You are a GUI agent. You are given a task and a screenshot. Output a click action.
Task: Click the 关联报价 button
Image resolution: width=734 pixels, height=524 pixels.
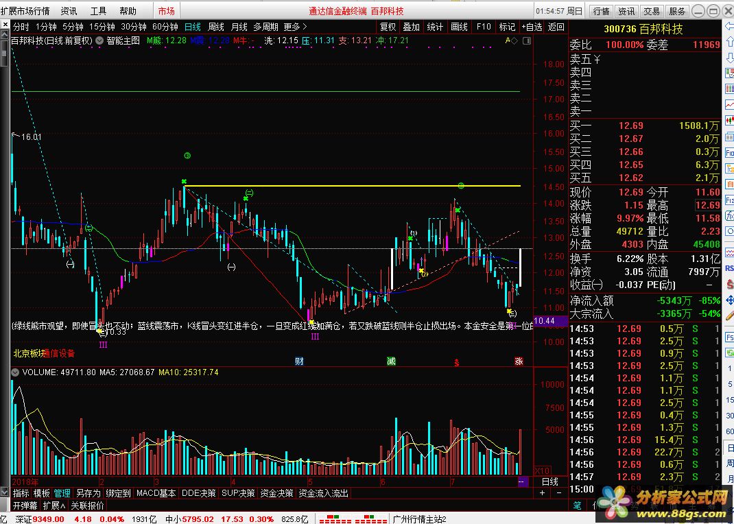point(87,505)
